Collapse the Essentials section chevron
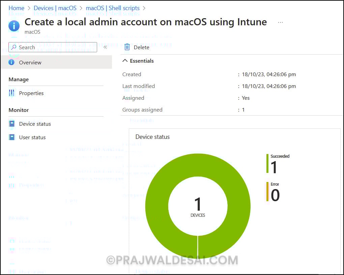344x275 pixels. click(x=125, y=61)
